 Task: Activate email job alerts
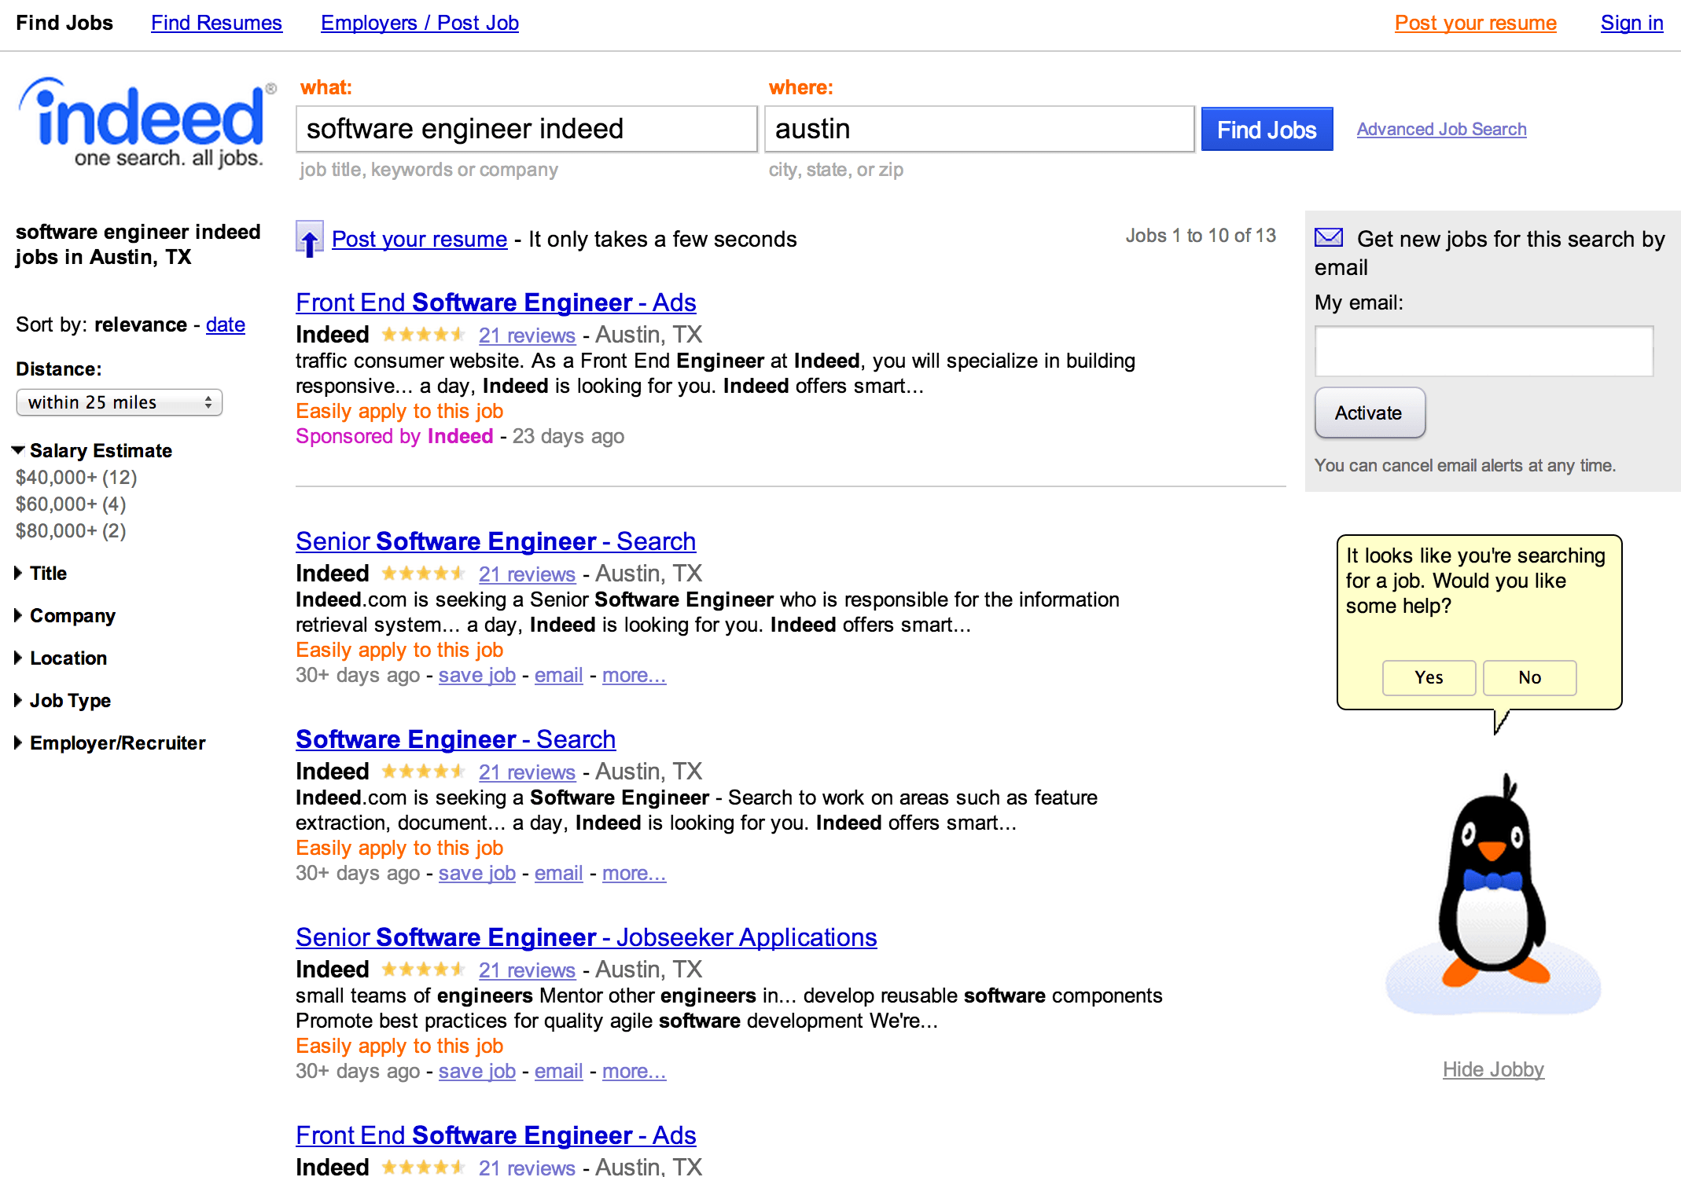click(x=1369, y=413)
